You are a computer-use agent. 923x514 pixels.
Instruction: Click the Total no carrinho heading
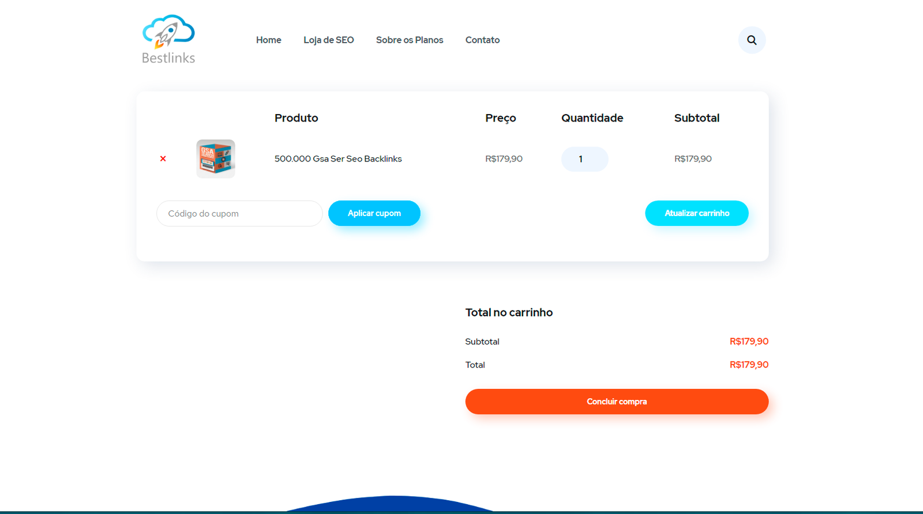point(509,312)
